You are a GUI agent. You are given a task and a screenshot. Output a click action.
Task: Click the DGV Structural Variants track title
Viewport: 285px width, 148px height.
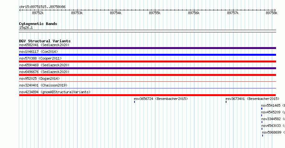[x=45, y=41]
